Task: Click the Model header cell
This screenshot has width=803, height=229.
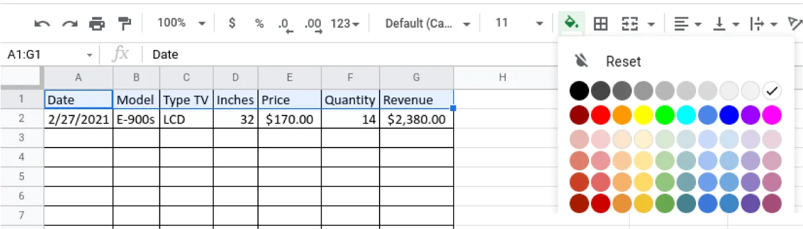Action: click(x=136, y=100)
